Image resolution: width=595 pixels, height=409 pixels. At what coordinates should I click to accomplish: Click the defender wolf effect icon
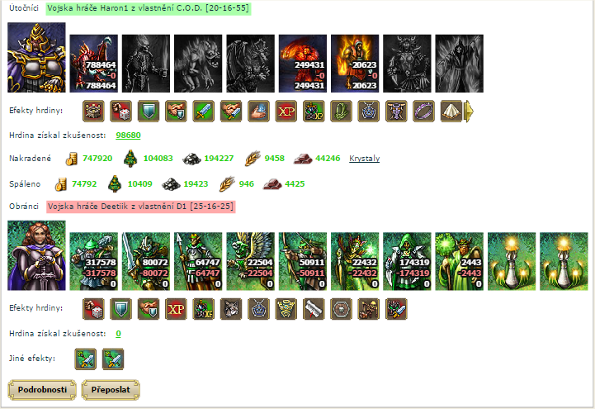point(231,309)
